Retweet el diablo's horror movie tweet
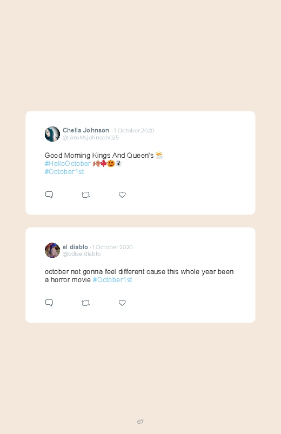Image resolution: width=281 pixels, height=434 pixels. (85, 303)
